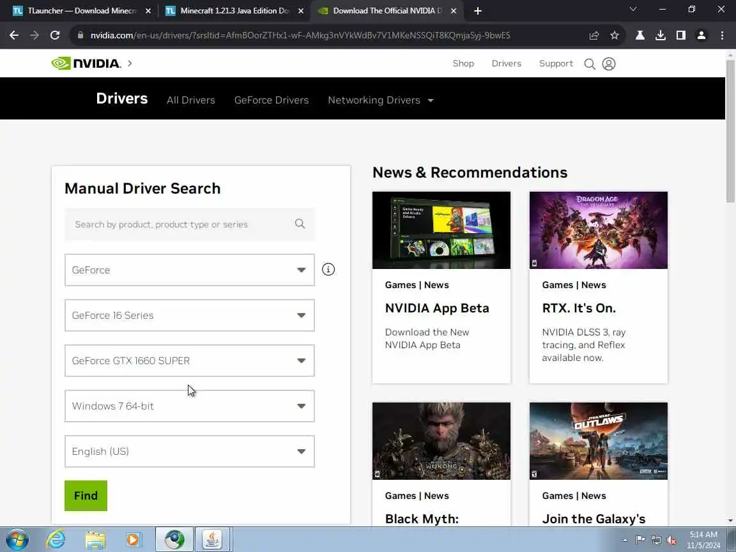Click the info icon beside GeForce dropdown
Image resolution: width=736 pixels, height=552 pixels.
[x=328, y=270]
